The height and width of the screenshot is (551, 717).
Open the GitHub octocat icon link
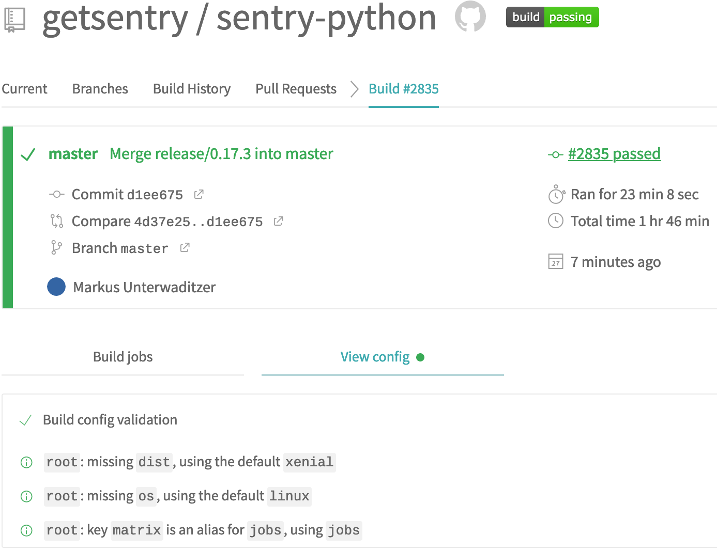point(470,17)
